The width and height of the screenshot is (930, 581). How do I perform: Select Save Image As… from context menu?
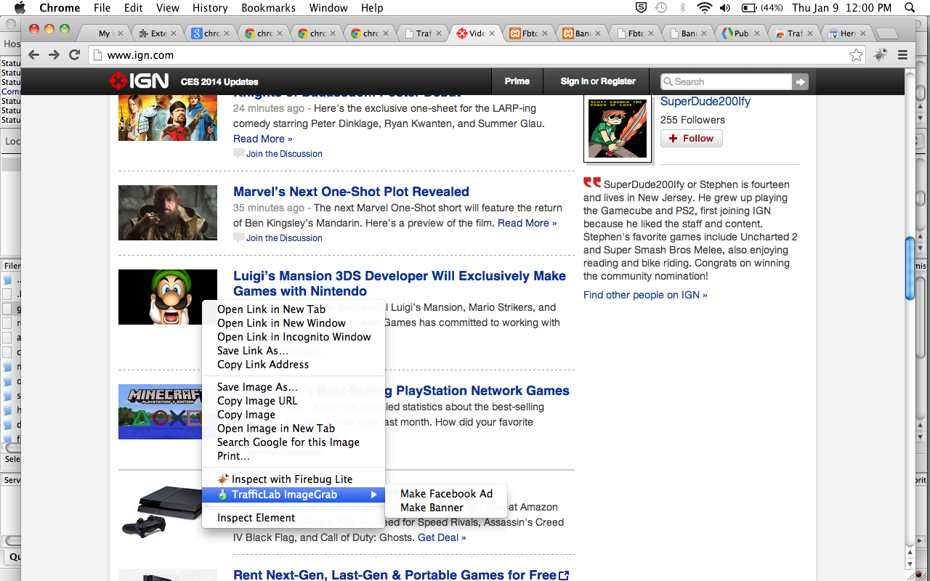[257, 387]
